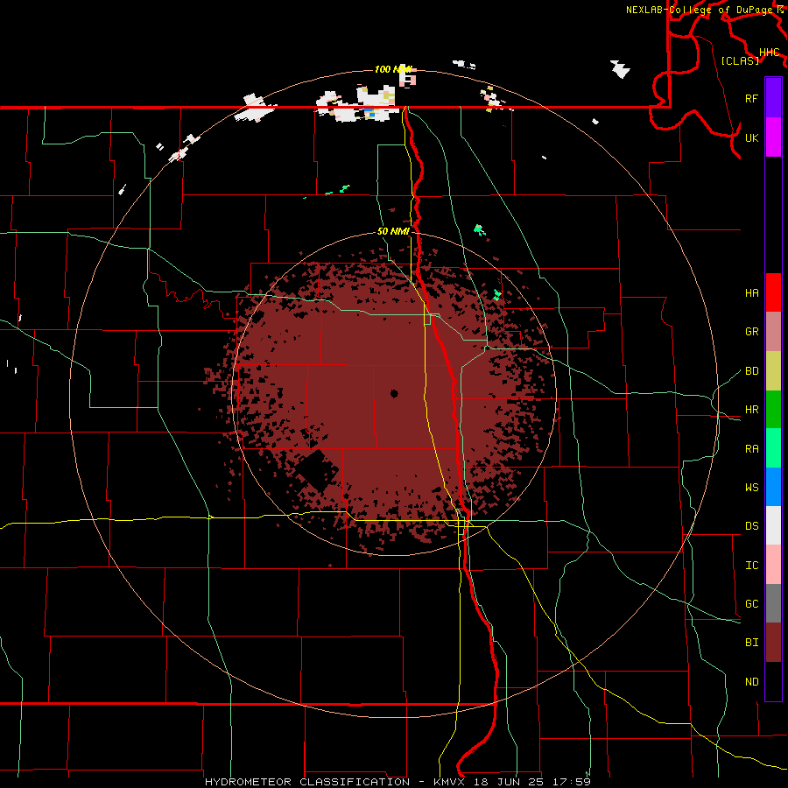The image size is (788, 788).
Task: Click the GR legend label
Action: click(751, 332)
